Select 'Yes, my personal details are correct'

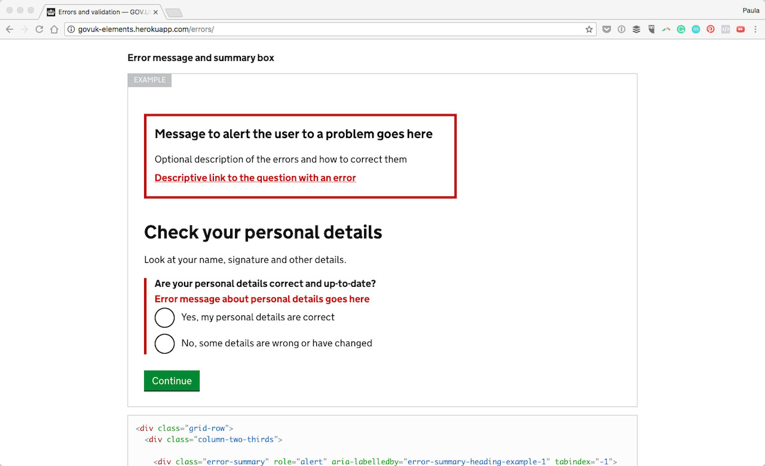point(165,318)
